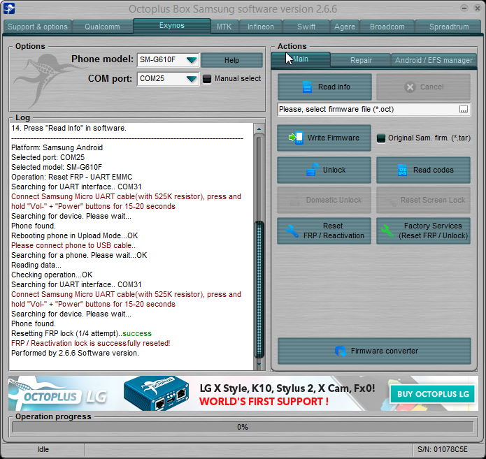Switch to the Broadcom tab
Screen dimensions: 486x459
click(387, 27)
